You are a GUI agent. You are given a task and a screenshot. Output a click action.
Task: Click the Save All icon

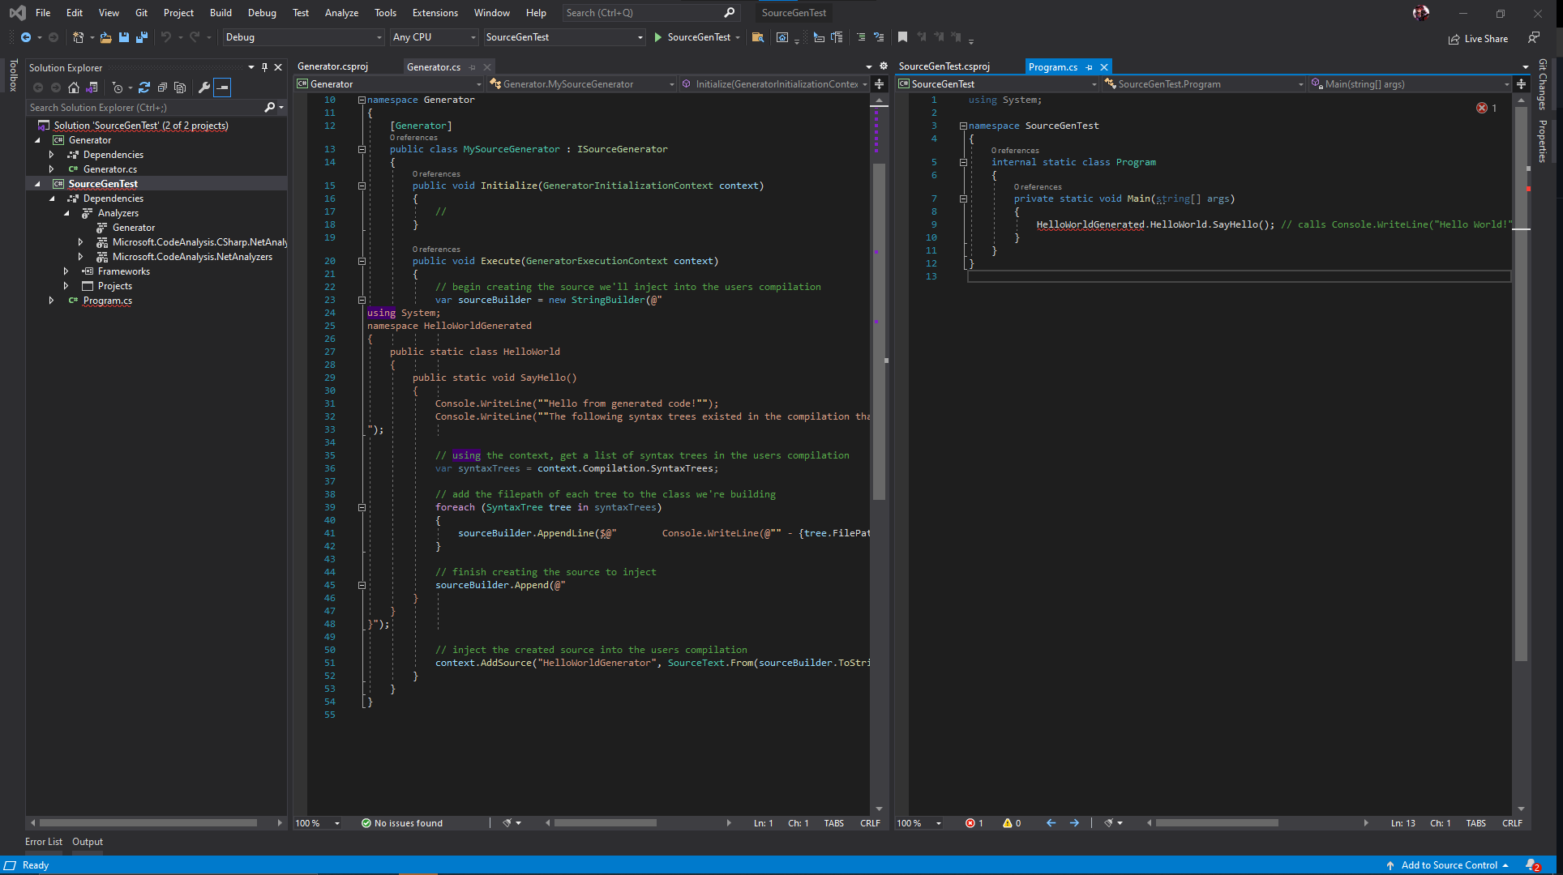pyautogui.click(x=142, y=37)
